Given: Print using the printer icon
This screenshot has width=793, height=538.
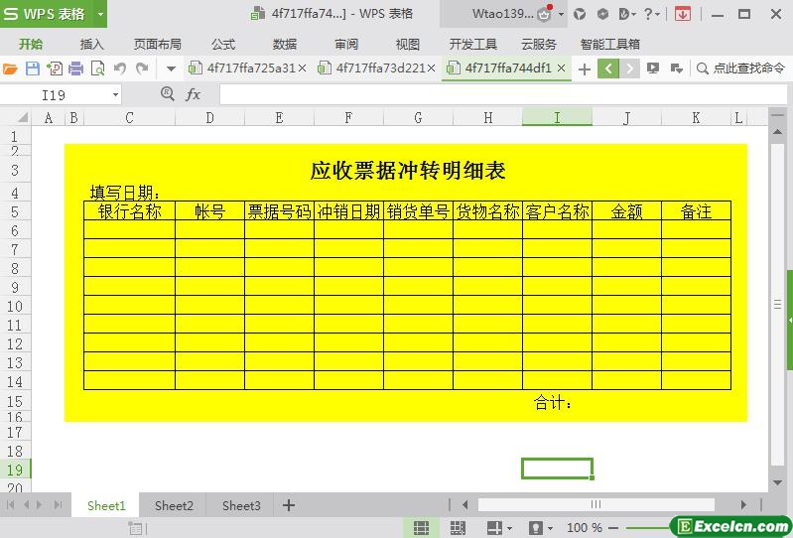Looking at the screenshot, I should click(x=75, y=68).
